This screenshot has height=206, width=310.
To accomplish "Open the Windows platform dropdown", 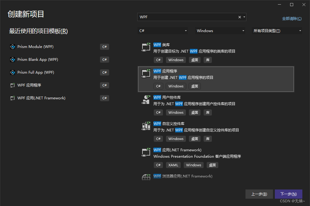I will click(x=220, y=31).
